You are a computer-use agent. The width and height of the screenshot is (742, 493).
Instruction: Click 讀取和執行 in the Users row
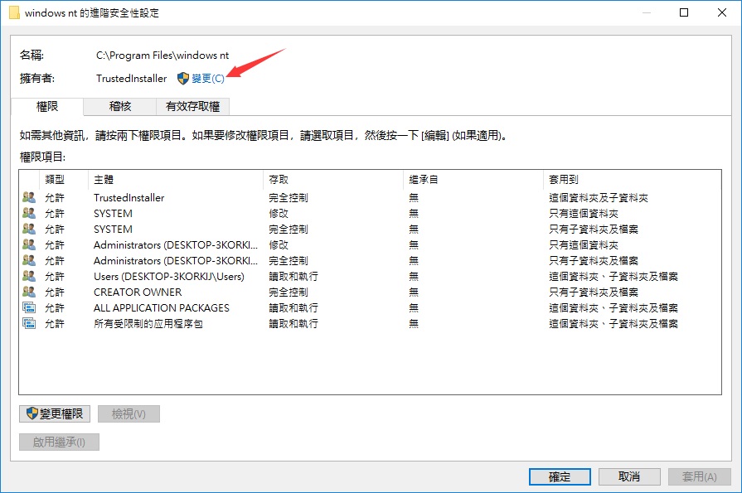(293, 276)
